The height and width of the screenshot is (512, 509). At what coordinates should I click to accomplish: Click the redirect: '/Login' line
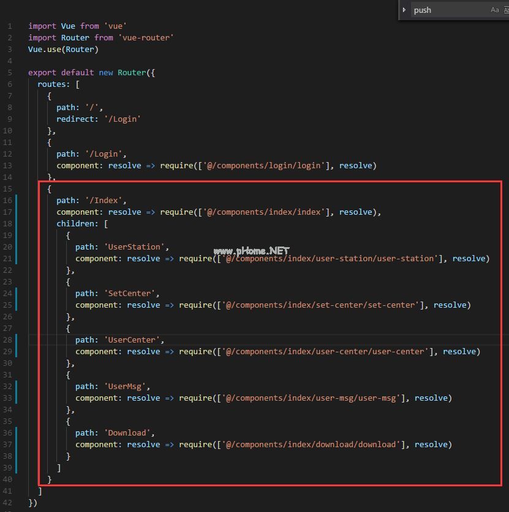(x=99, y=119)
